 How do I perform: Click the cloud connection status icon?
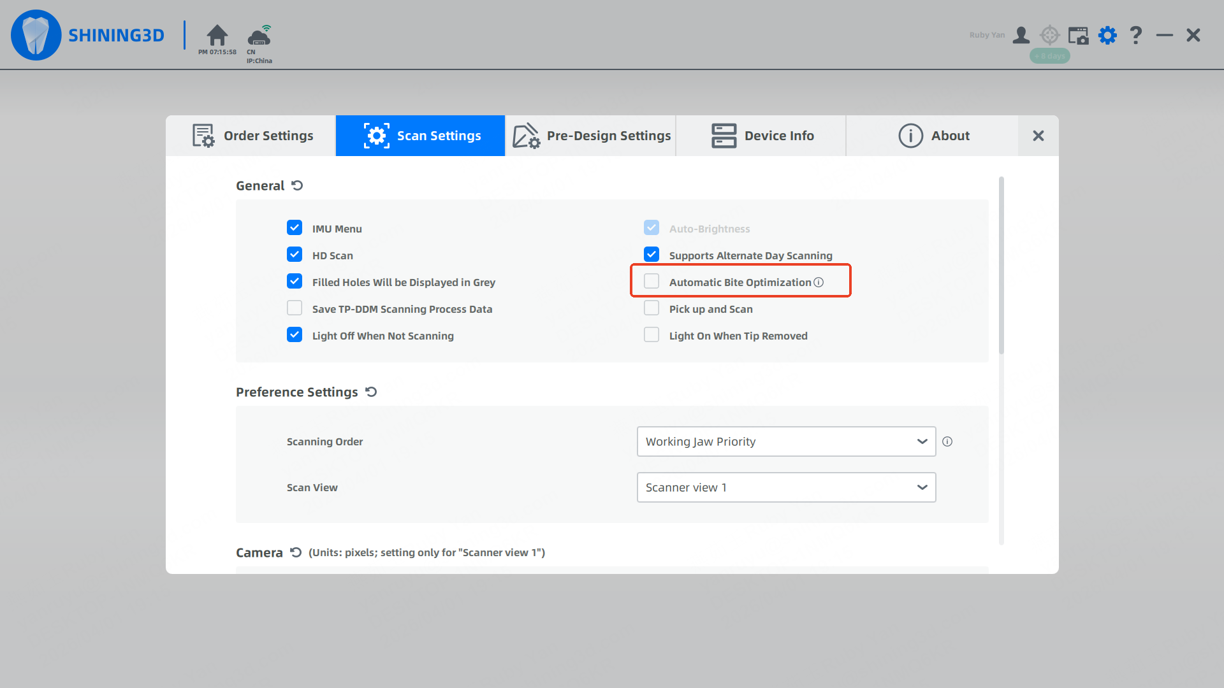click(259, 36)
